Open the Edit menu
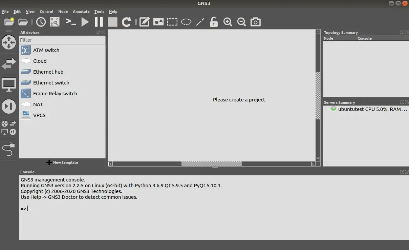This screenshot has height=250, width=409. (x=17, y=12)
